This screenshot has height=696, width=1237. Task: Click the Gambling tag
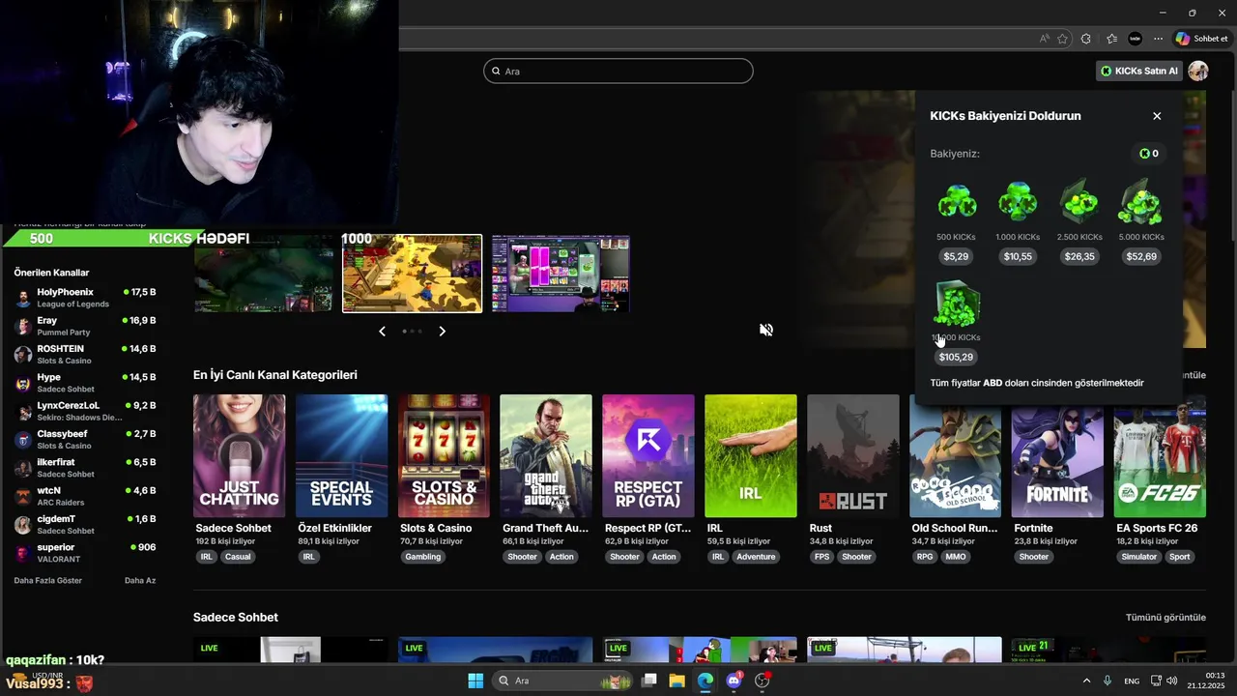pos(422,557)
